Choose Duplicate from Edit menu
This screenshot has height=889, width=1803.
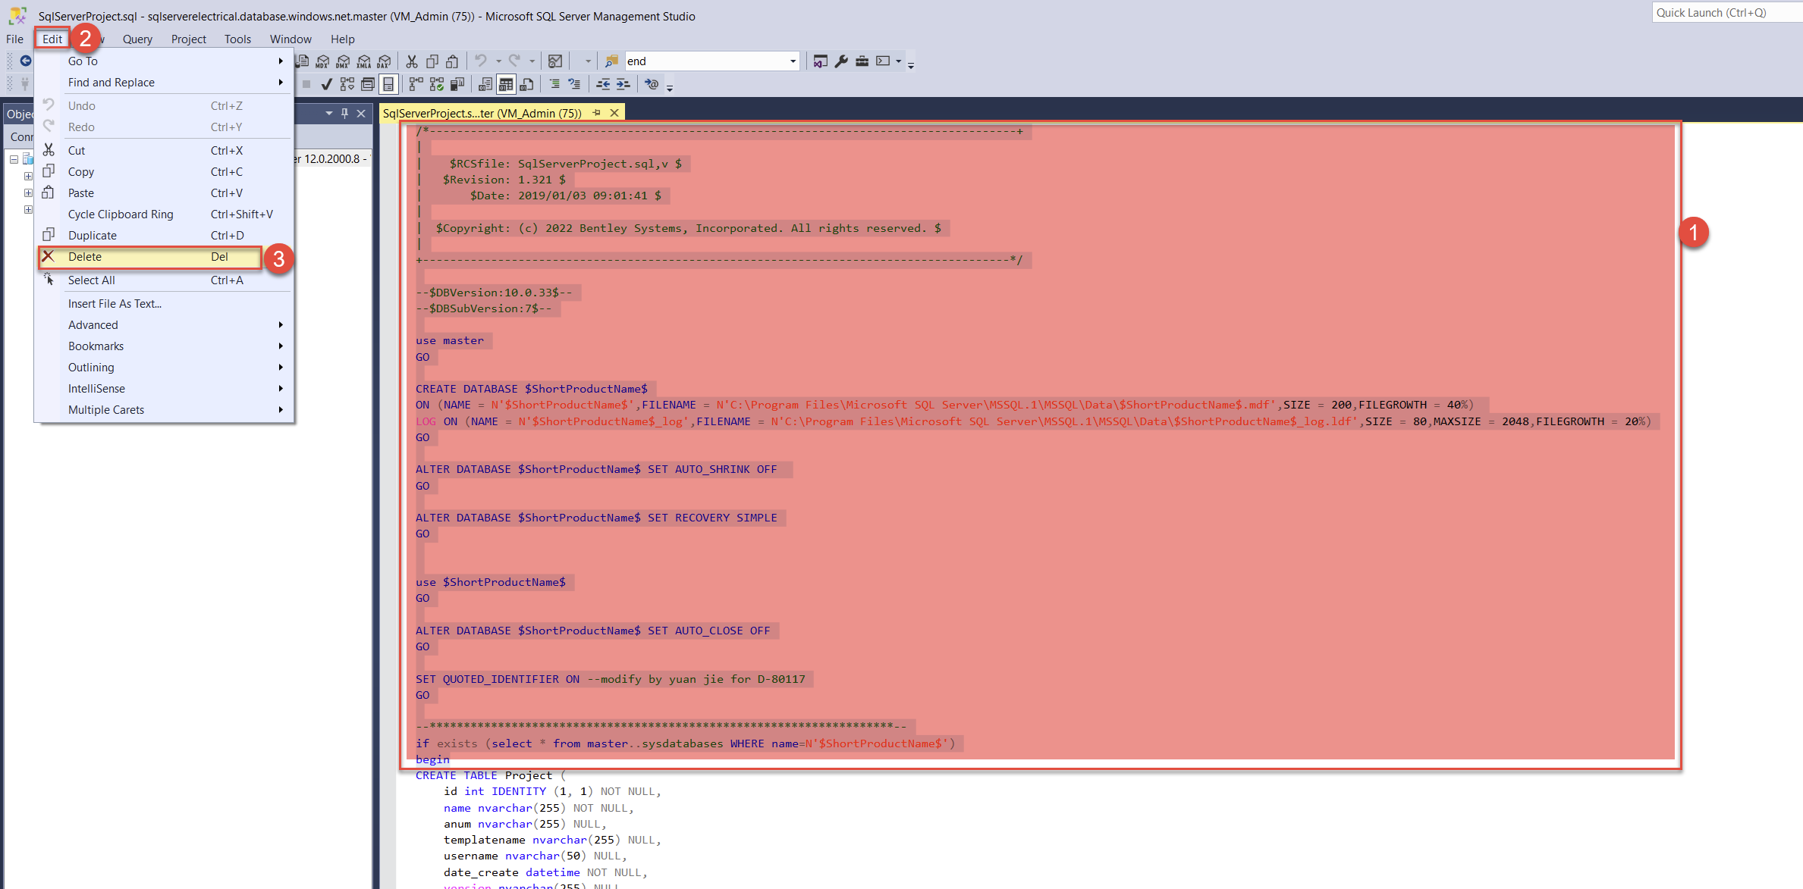pos(165,236)
